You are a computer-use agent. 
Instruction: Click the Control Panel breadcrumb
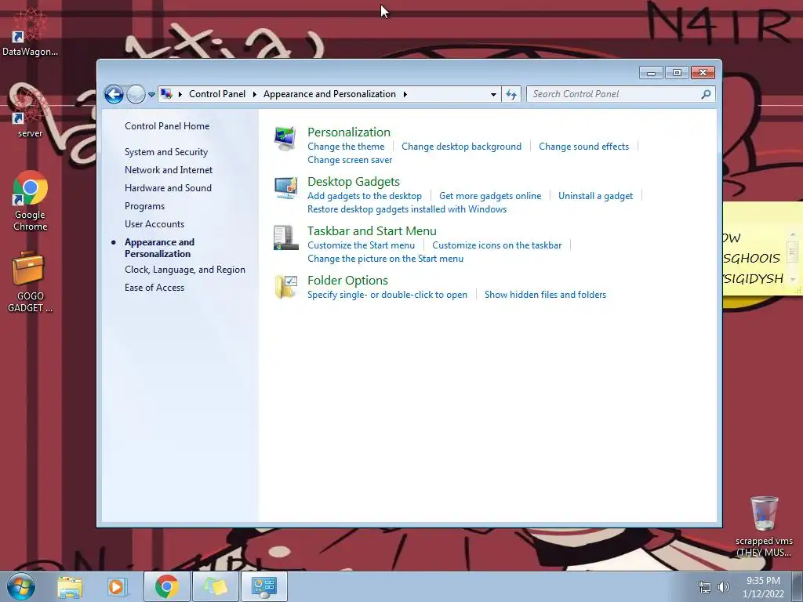pyautogui.click(x=217, y=94)
